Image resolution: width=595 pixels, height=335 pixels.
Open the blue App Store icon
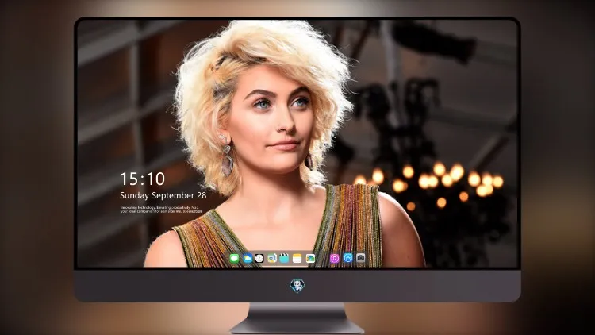[x=348, y=258]
